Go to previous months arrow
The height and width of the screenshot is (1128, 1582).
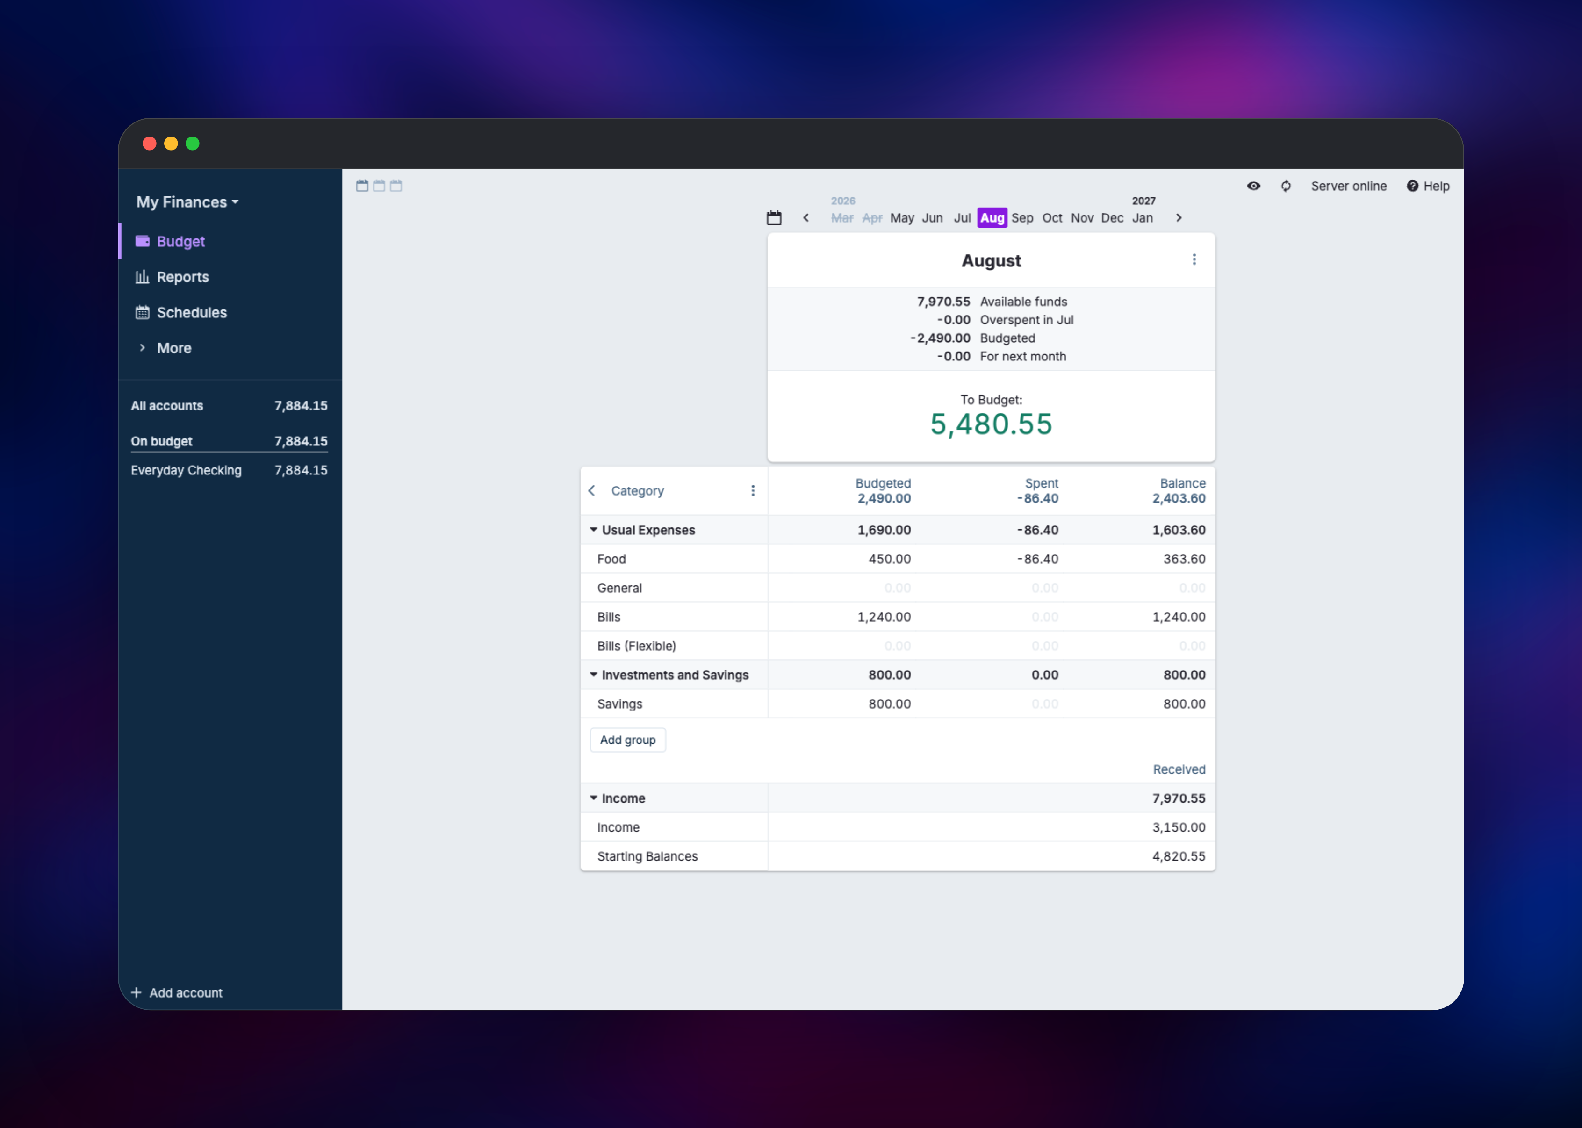point(805,218)
